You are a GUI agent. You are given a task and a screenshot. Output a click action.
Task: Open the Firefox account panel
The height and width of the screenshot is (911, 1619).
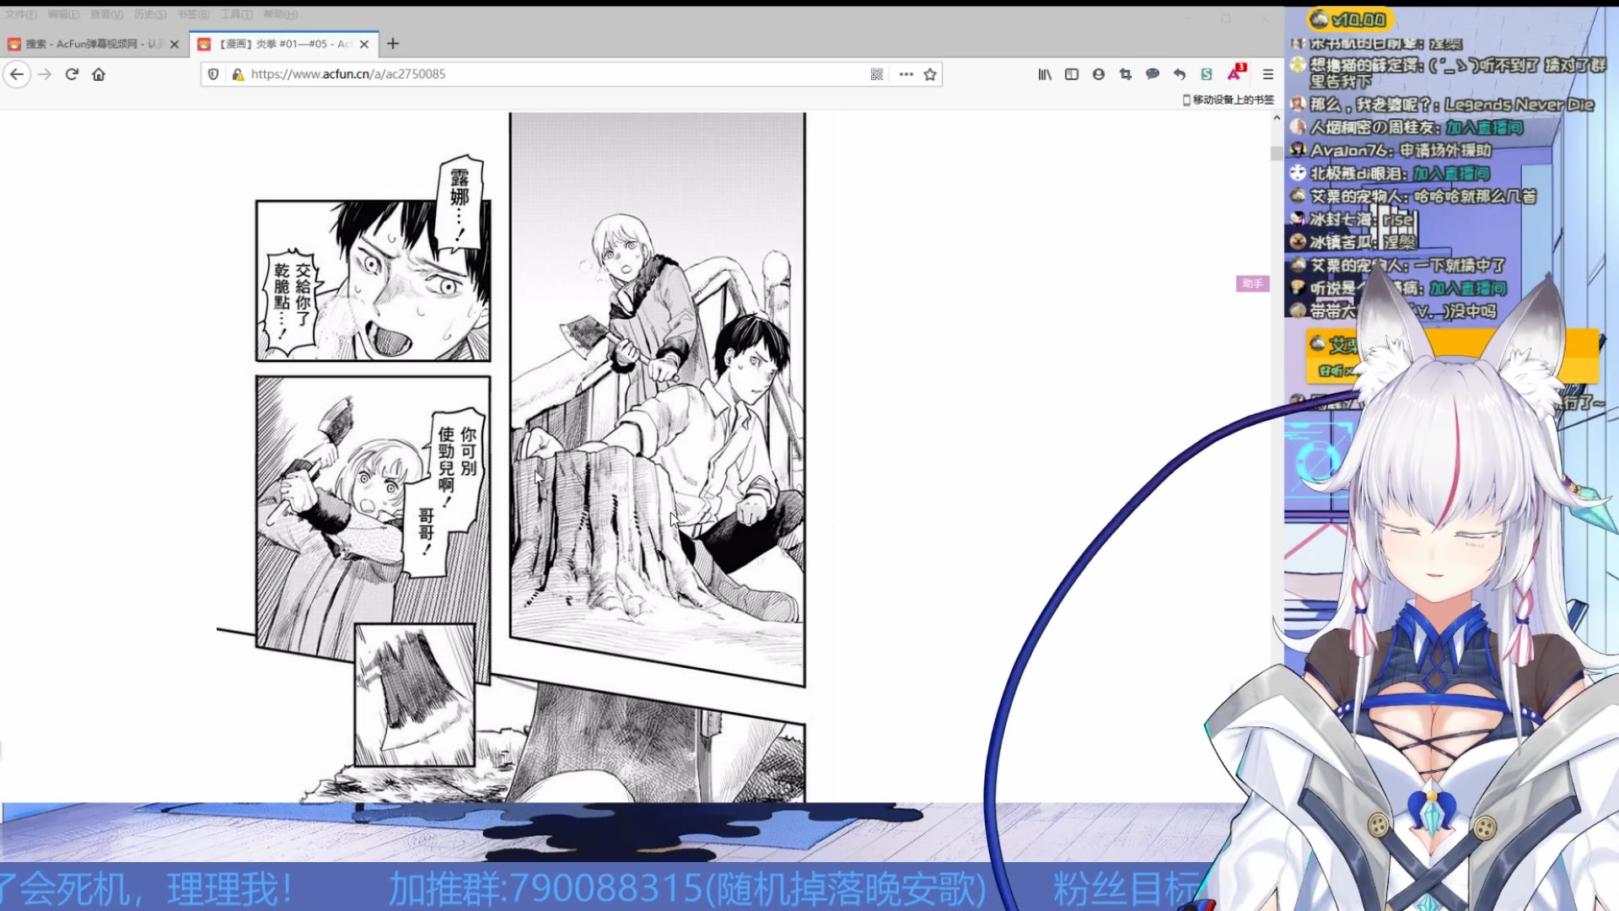1099,74
